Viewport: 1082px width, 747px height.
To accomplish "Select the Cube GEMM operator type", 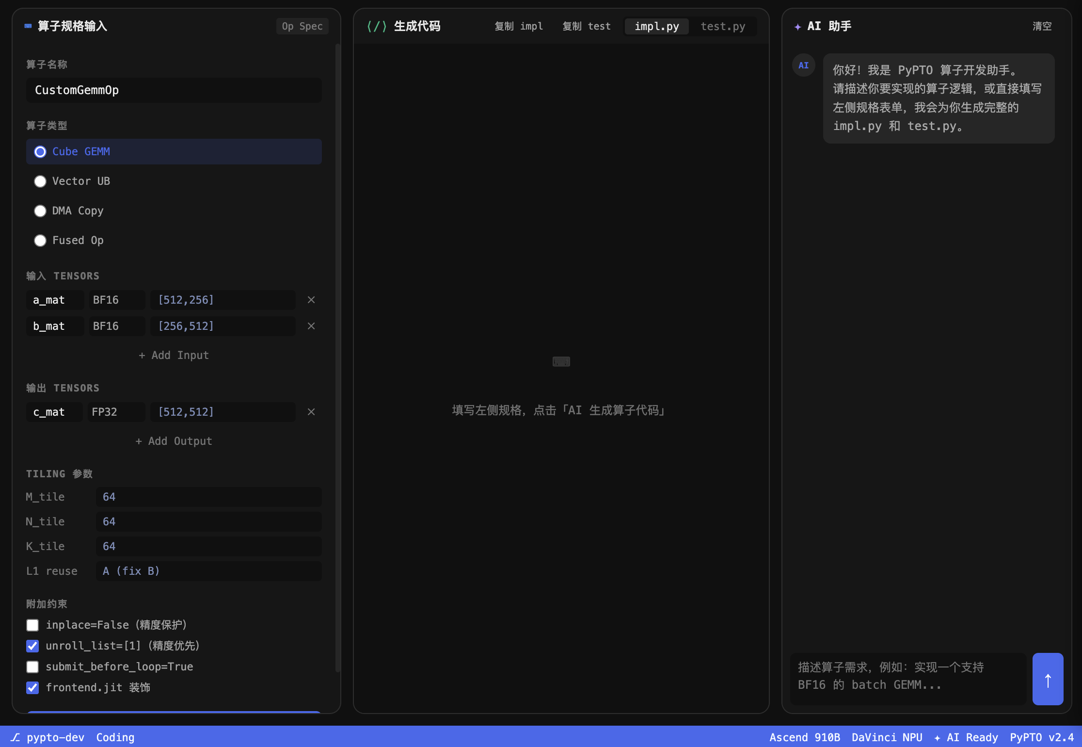I will coord(174,151).
